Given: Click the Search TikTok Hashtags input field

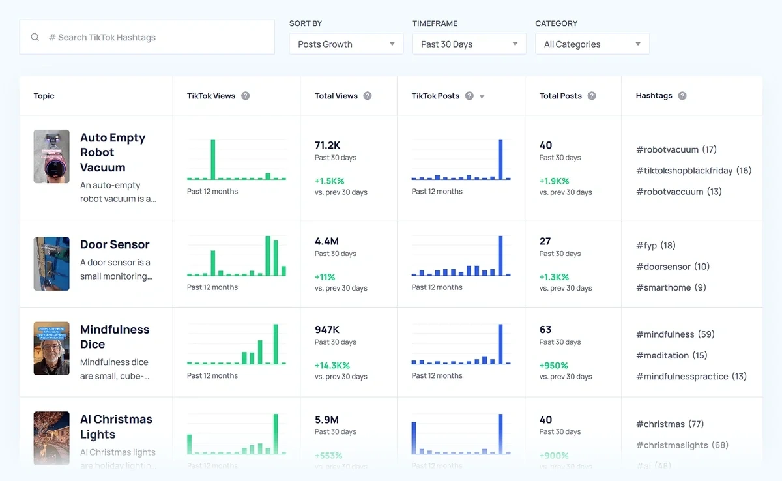Looking at the screenshot, I should pos(147,37).
